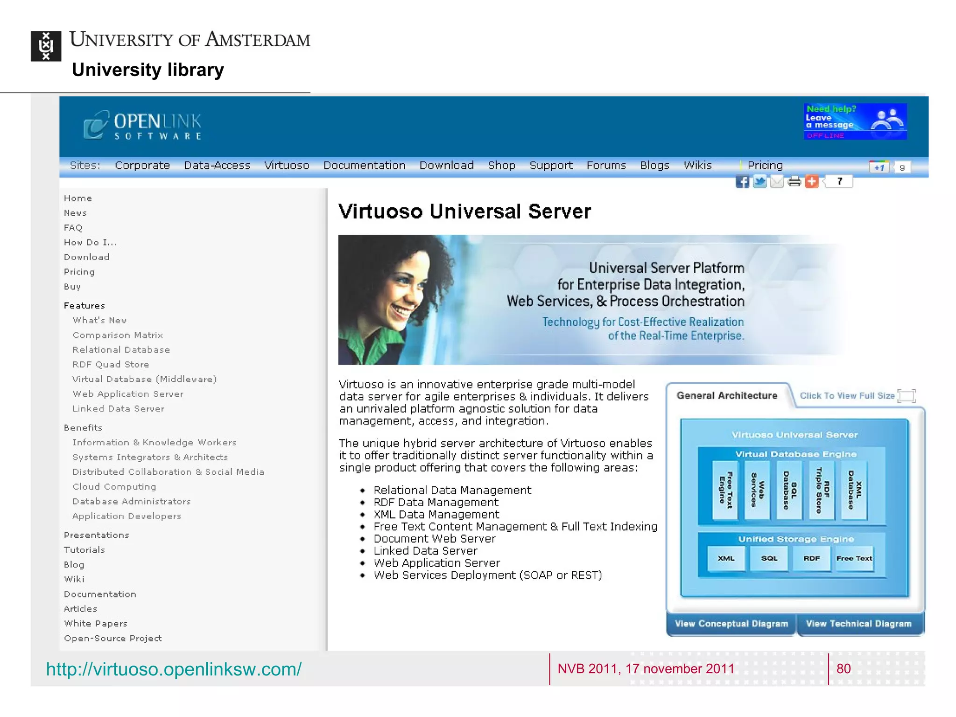Open News in the sidebar
The height and width of the screenshot is (717, 956).
coord(75,213)
